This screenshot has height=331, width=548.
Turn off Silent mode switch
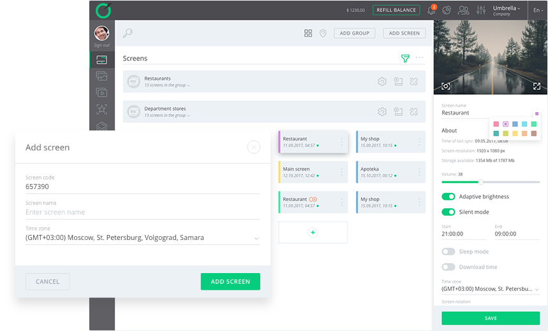pos(448,212)
